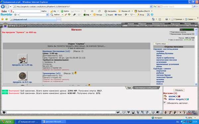Select the Бойцовский клуб browser tab
The height and width of the screenshot is (124, 199).
click(x=33, y=20)
